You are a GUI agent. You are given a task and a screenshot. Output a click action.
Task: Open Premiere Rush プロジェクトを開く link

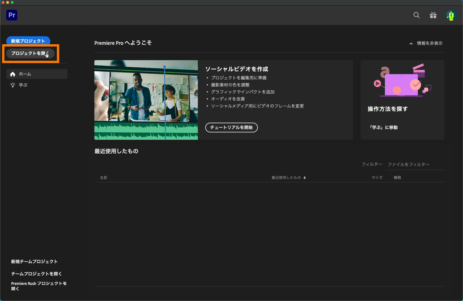click(39, 286)
